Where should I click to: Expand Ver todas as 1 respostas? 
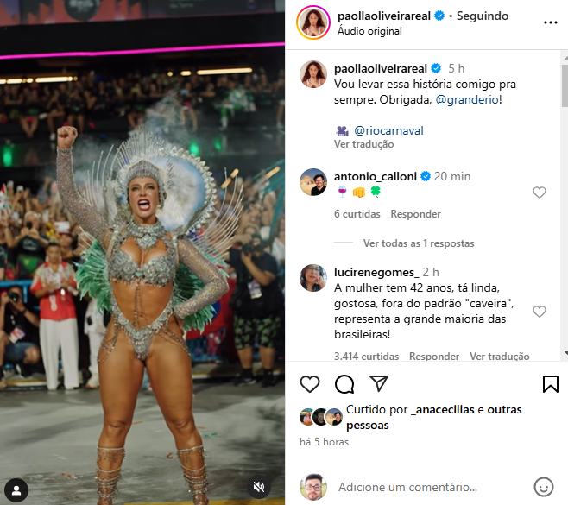tap(419, 243)
